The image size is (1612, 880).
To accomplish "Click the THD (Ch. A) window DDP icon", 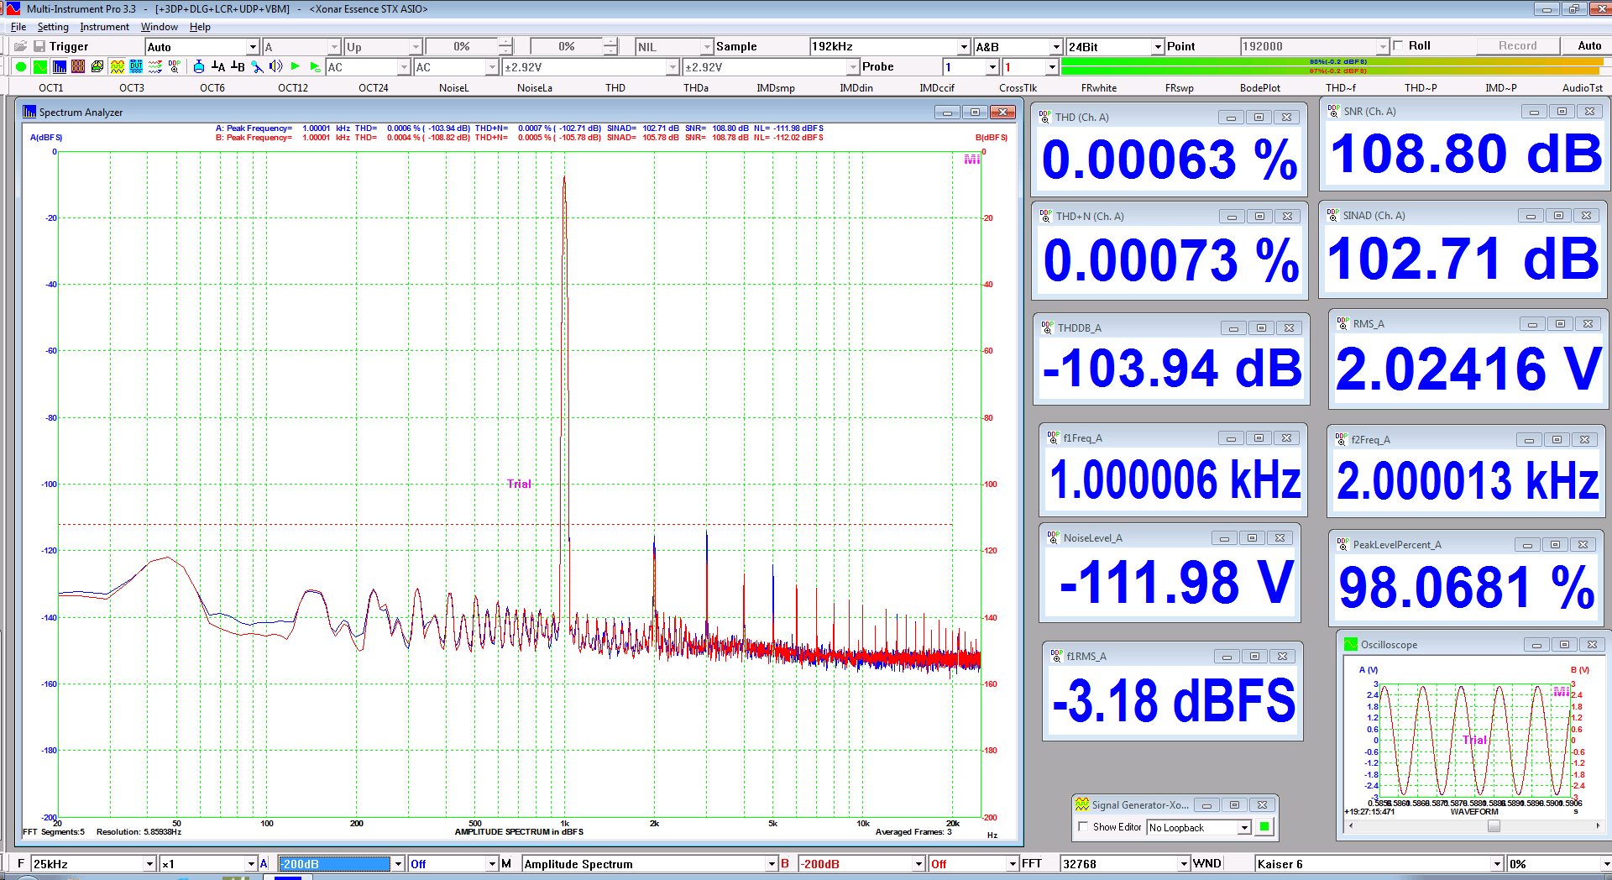I will (1044, 117).
